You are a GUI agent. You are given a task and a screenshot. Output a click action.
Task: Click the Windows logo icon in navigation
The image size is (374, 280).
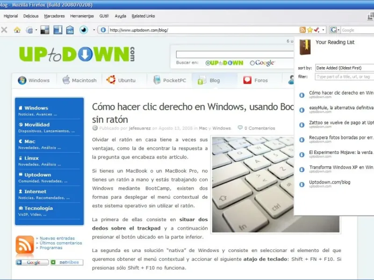(22, 80)
